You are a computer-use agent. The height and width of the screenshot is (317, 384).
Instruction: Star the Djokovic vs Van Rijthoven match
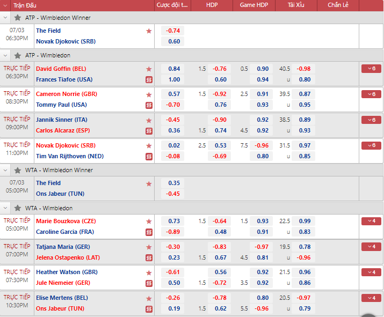tap(149, 146)
